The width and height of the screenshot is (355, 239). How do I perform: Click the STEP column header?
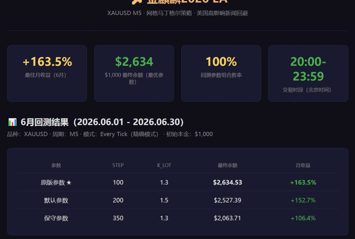(118, 165)
